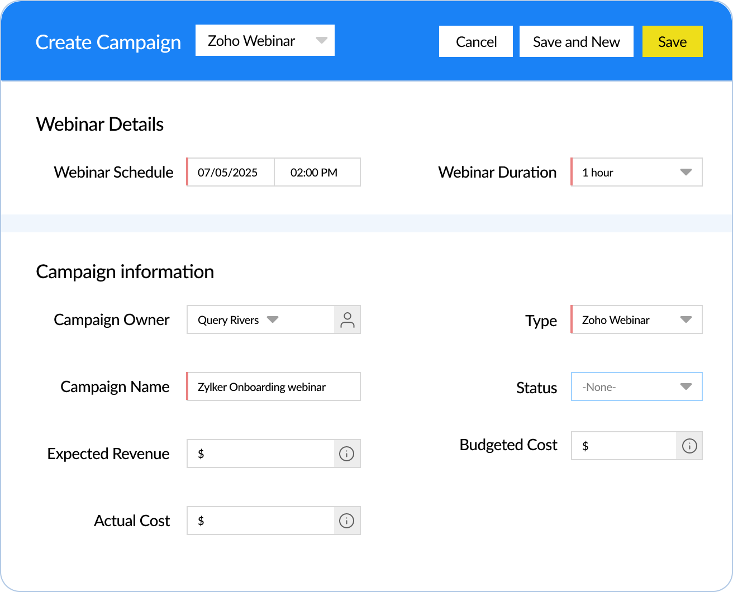Click the Budgeted Cost dollar amount field
Screen dimensions: 733x592
click(x=623, y=446)
